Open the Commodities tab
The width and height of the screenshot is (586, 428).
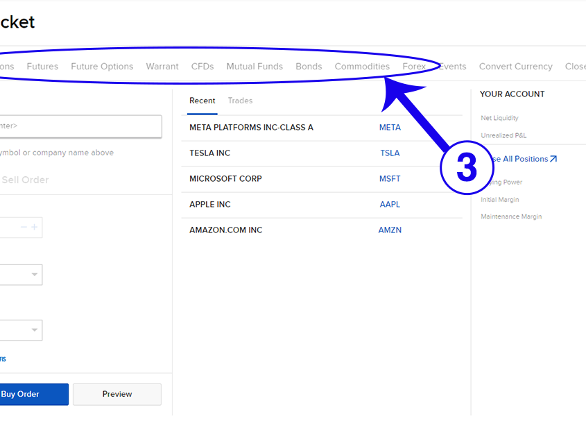362,67
